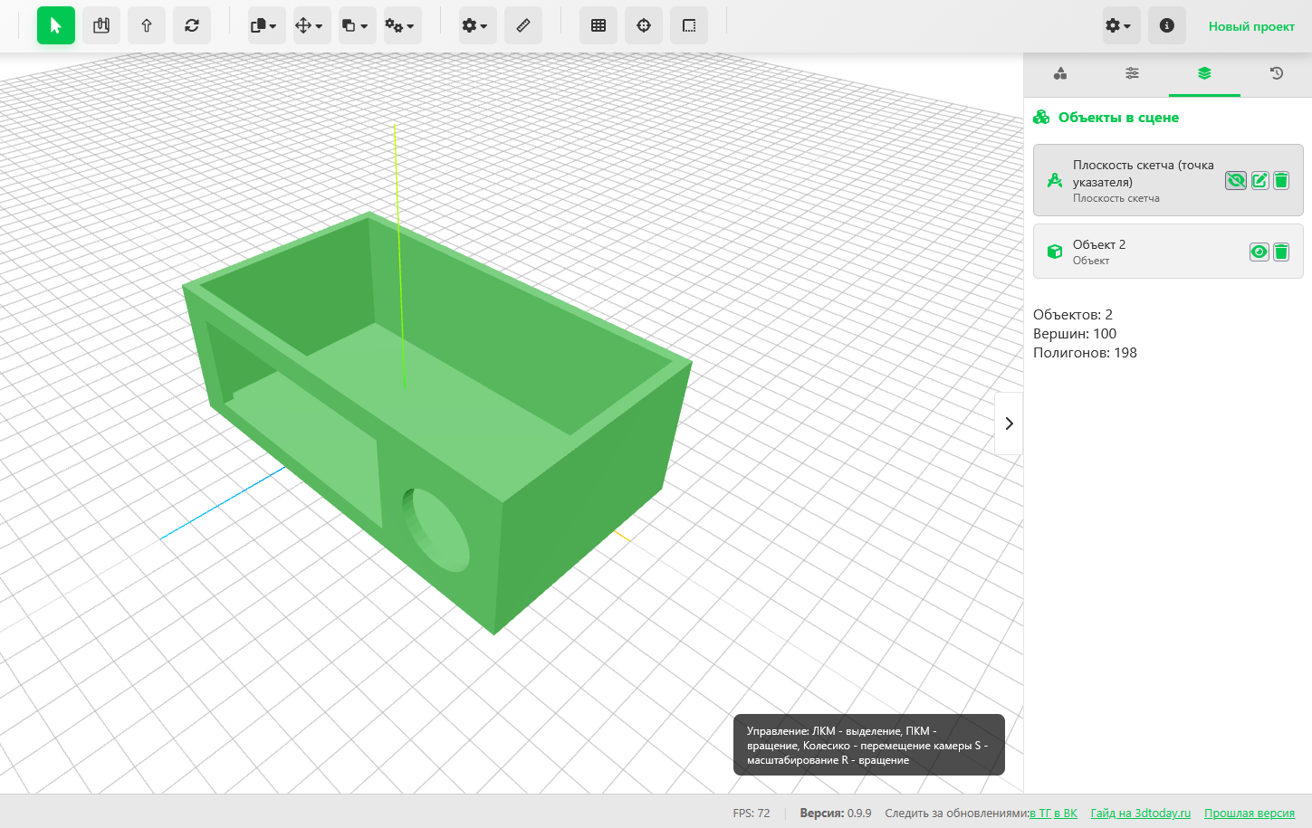Click the crosshair center view icon

click(644, 25)
